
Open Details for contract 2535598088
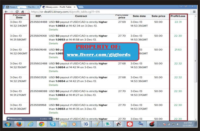54,99
